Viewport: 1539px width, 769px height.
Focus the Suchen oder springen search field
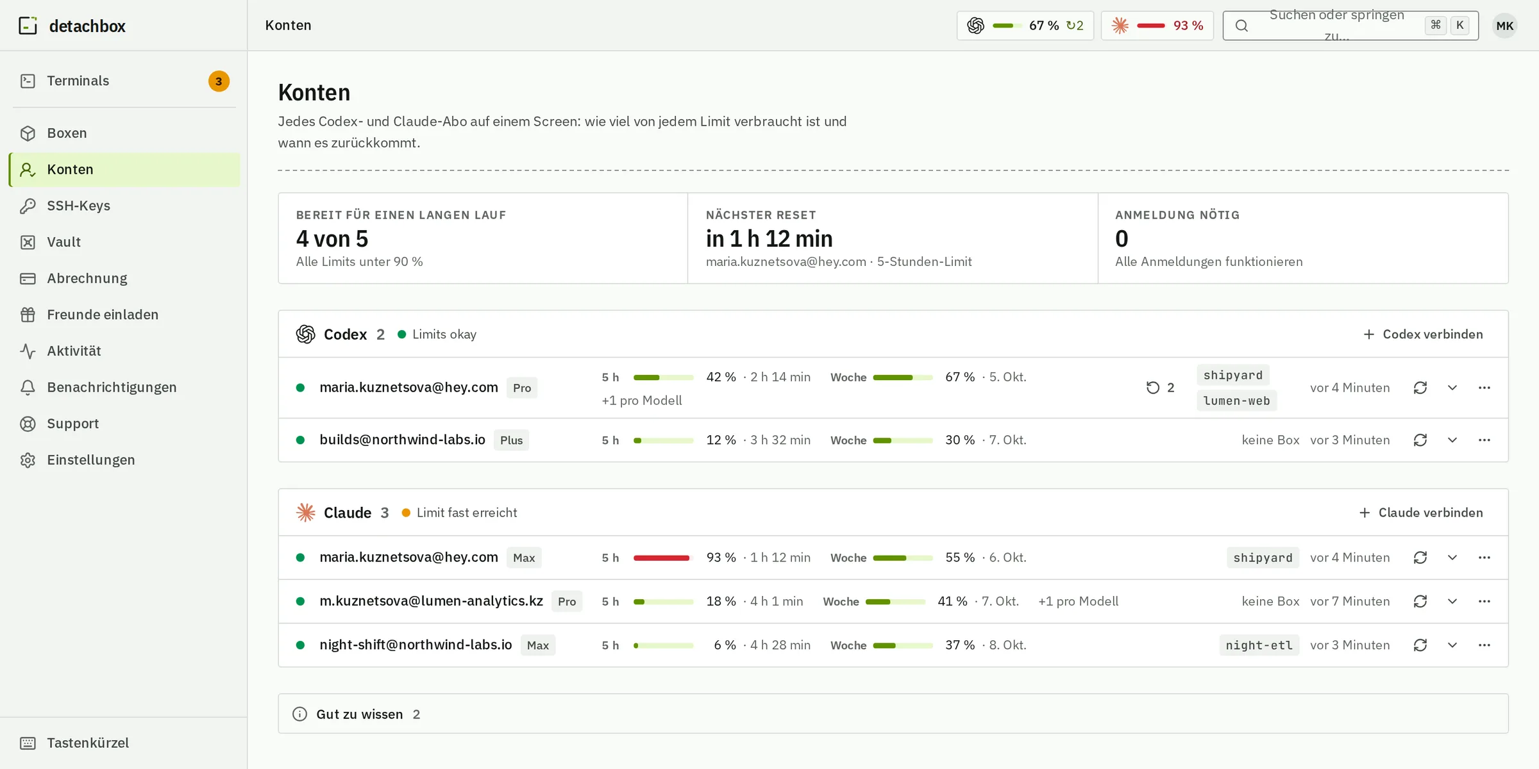[x=1350, y=26]
